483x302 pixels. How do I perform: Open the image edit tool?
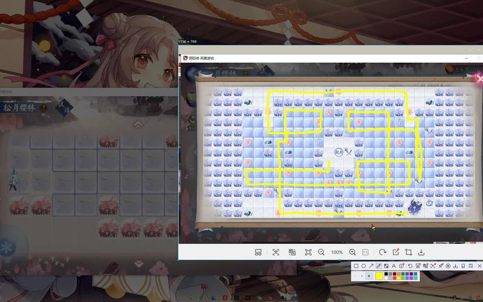396,252
